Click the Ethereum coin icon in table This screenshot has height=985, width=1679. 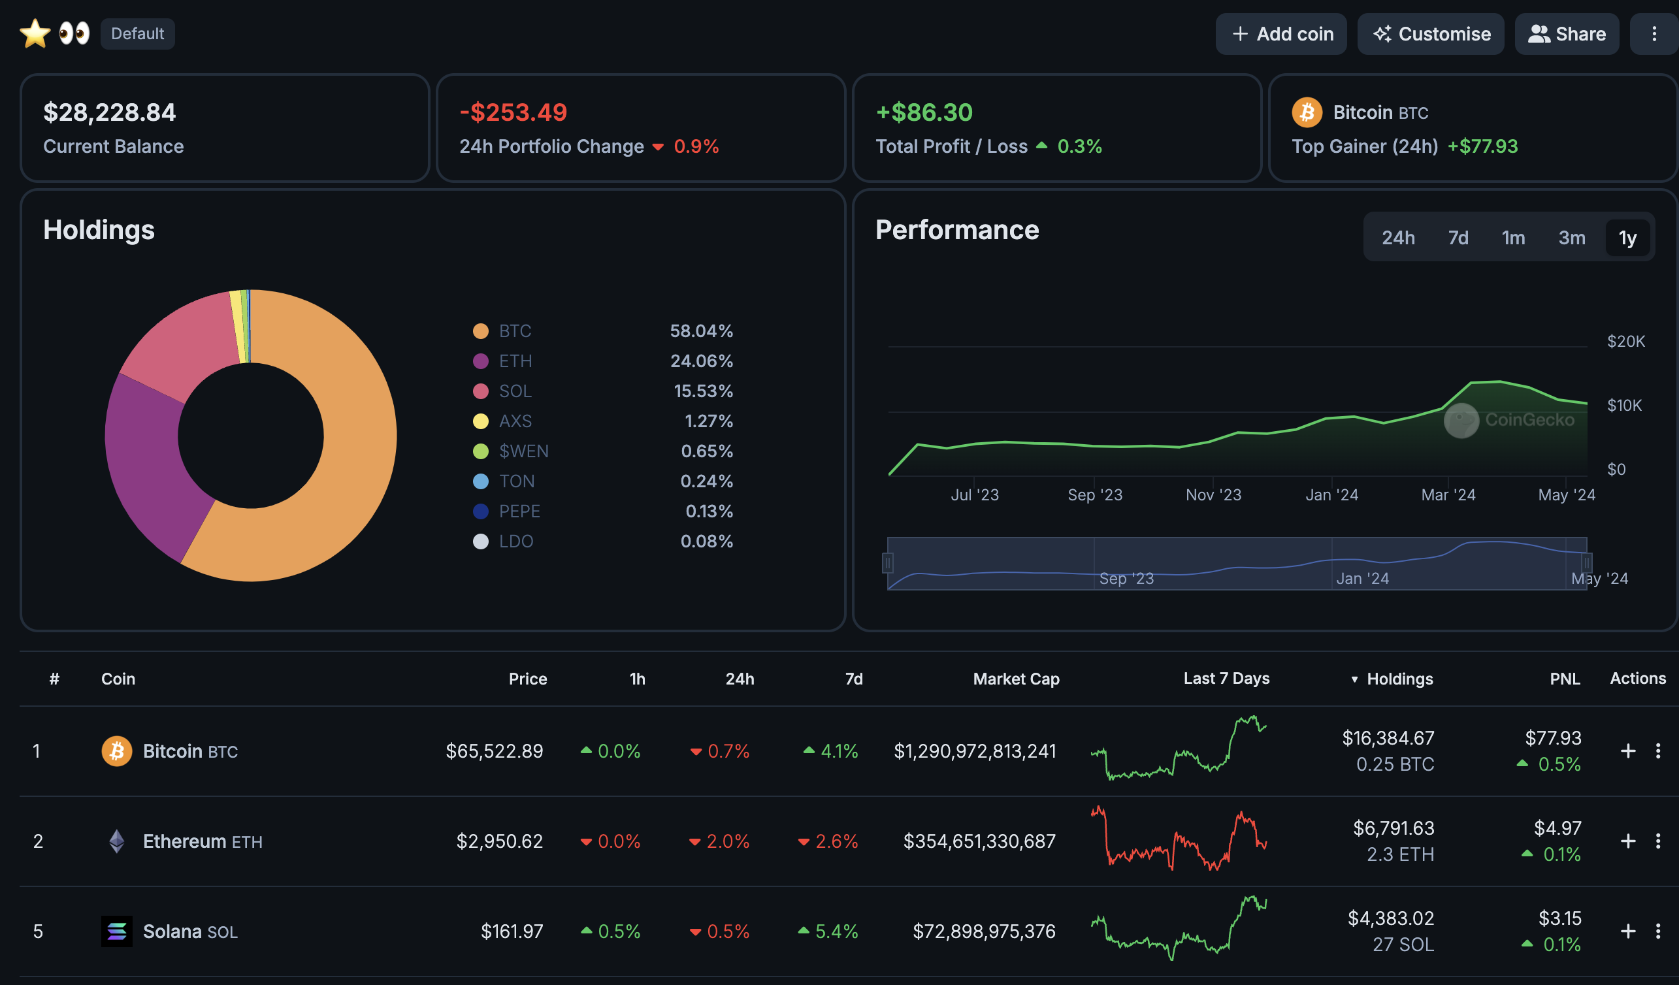point(116,841)
